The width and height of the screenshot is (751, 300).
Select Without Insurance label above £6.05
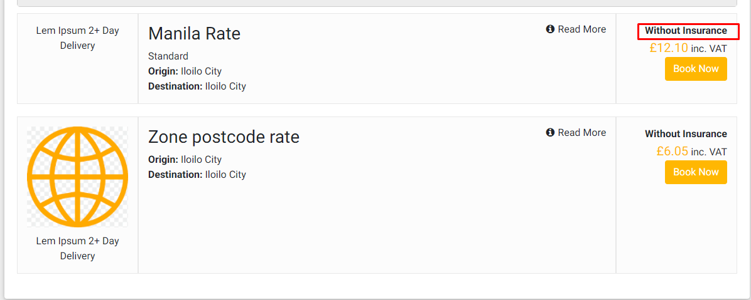686,134
